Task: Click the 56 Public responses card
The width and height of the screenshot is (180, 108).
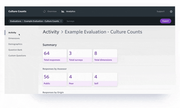Action: tap(55, 79)
